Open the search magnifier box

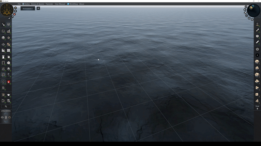click(x=6, y=106)
